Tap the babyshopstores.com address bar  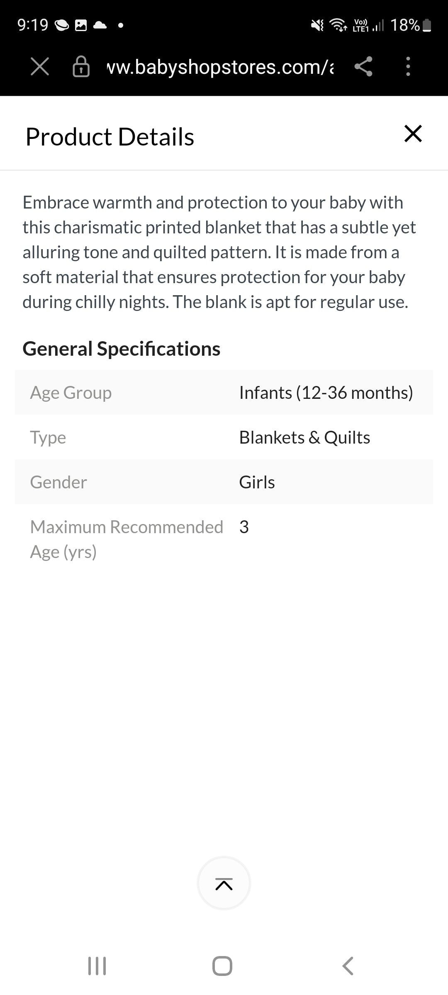220,67
